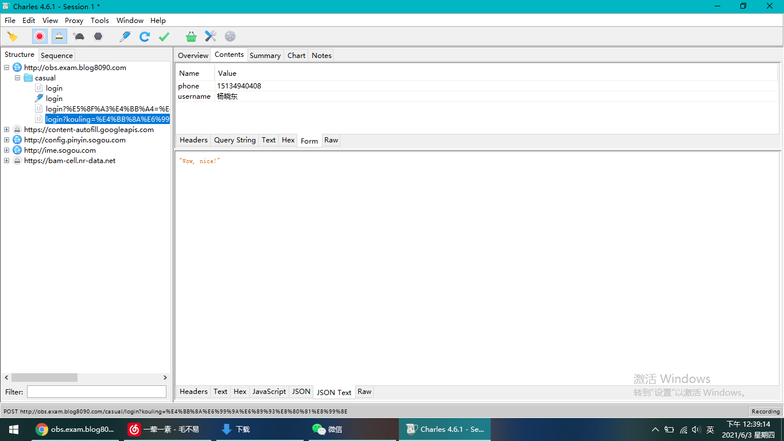Show response JSON tab
Image resolution: width=784 pixels, height=441 pixels.
click(x=301, y=392)
